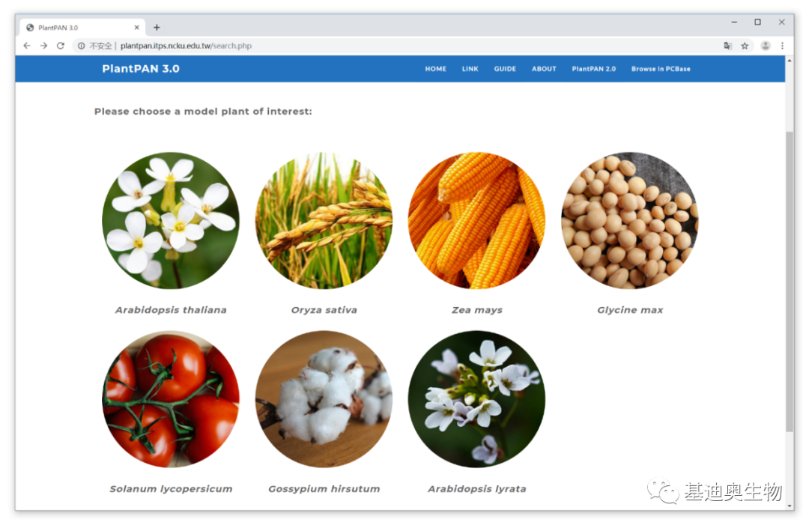Open Browse in PCBase link
The image size is (809, 528).
(x=661, y=69)
